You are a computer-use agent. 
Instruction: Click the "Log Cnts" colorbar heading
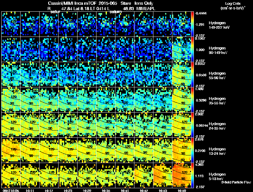(233, 3)
